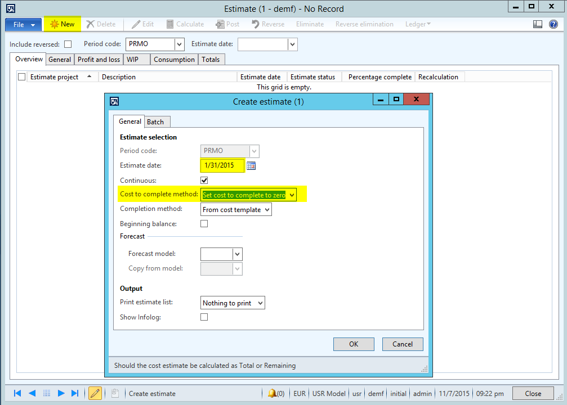This screenshot has height=405, width=567.
Task: Go to first record navigation arrow
Action: 17,393
